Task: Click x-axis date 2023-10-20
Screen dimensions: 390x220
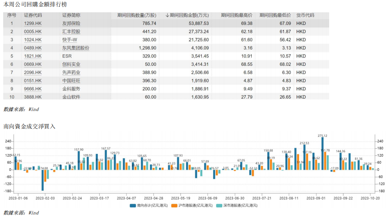Action: coord(370,199)
